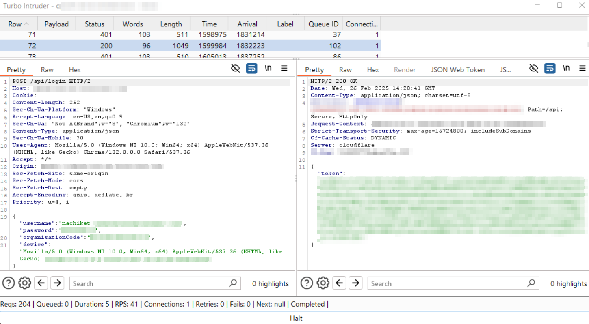
Task: Sort results by Payload column
Action: tap(56, 24)
